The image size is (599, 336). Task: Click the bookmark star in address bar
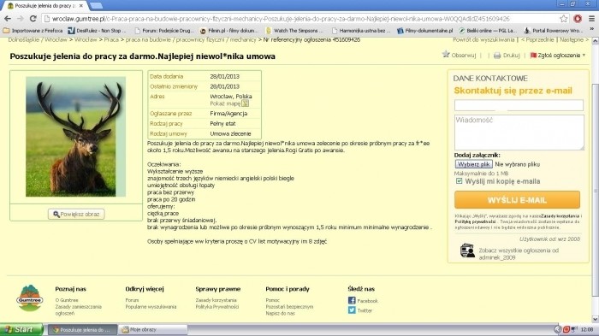tap(563, 18)
